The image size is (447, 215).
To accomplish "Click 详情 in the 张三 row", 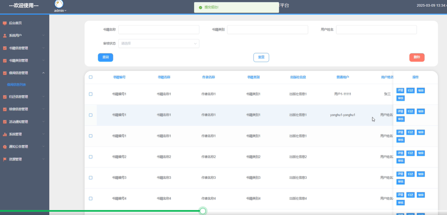I will [x=400, y=90].
